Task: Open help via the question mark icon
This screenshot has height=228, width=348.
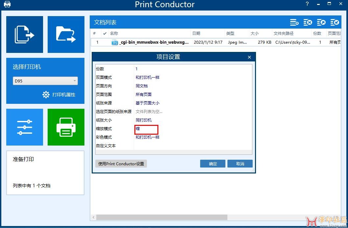Action: click(307, 4)
